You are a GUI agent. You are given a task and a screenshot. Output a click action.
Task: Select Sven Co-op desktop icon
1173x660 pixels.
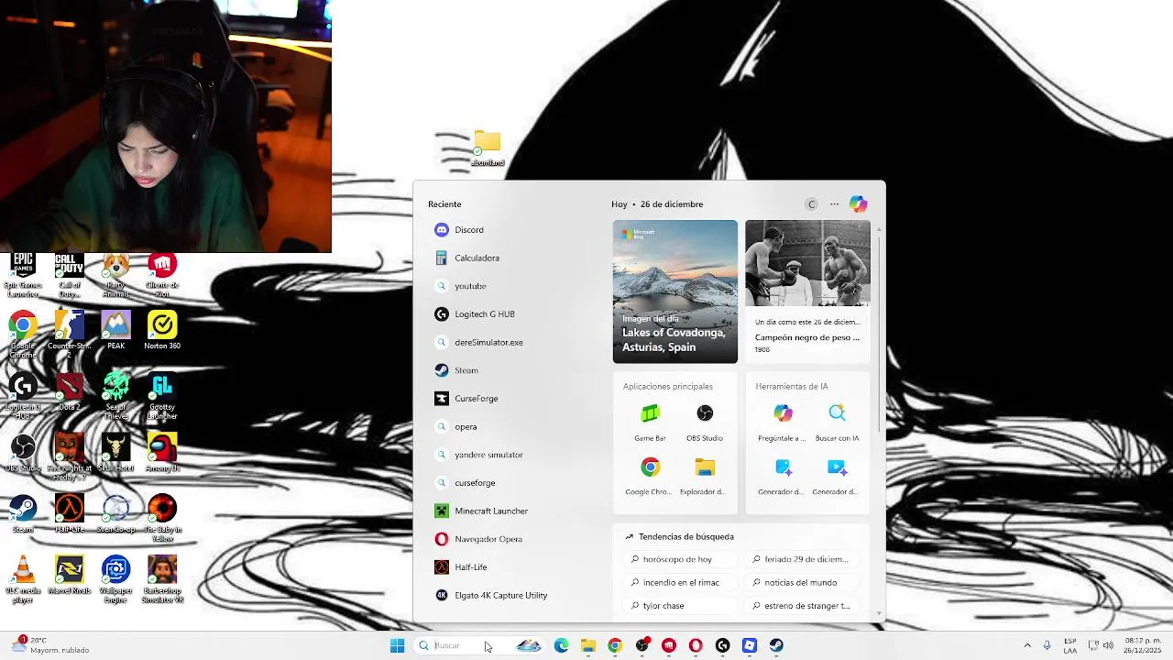115,514
